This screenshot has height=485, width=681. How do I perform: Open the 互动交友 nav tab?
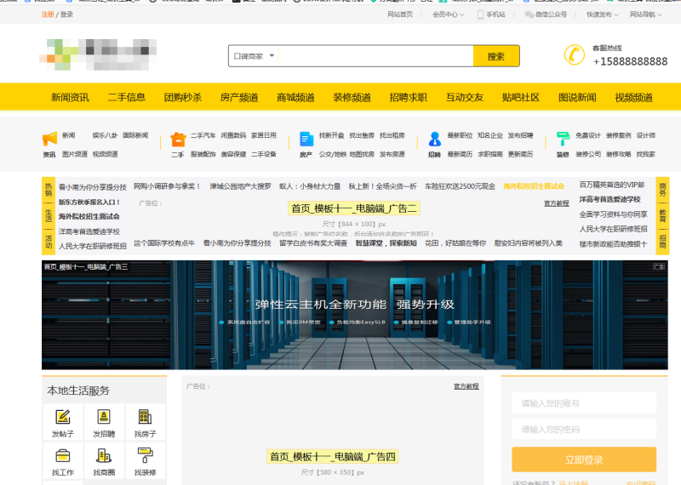tap(465, 97)
